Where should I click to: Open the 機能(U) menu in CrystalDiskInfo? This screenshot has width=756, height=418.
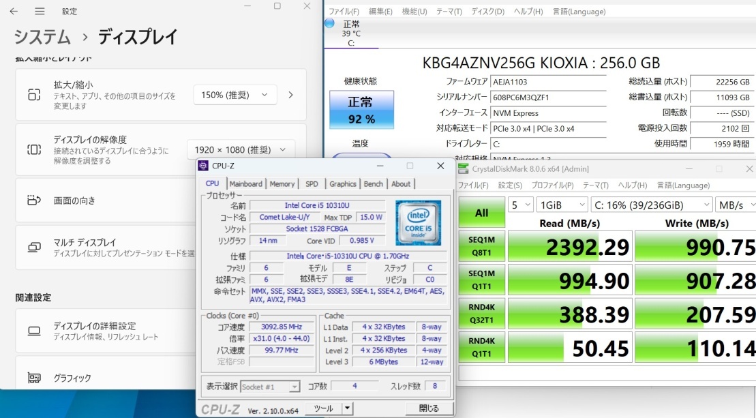414,12
